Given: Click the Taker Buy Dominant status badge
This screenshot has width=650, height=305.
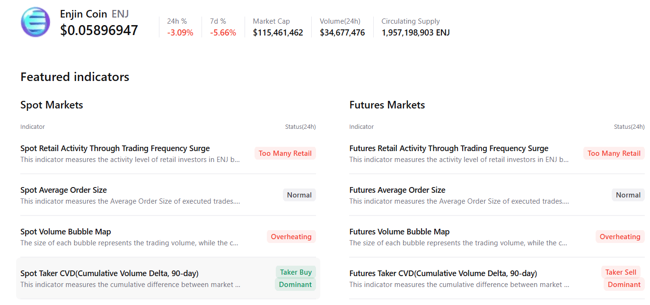Looking at the screenshot, I should (x=296, y=278).
